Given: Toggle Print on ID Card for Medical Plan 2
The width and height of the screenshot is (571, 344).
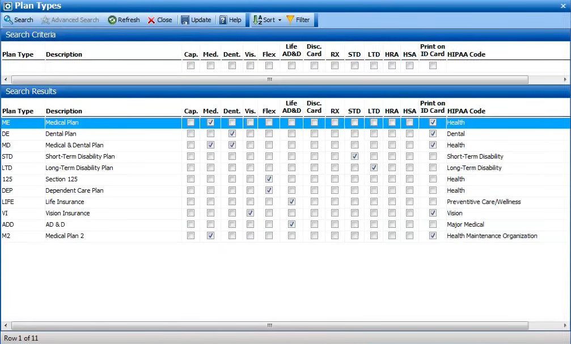Looking at the screenshot, I should (433, 236).
